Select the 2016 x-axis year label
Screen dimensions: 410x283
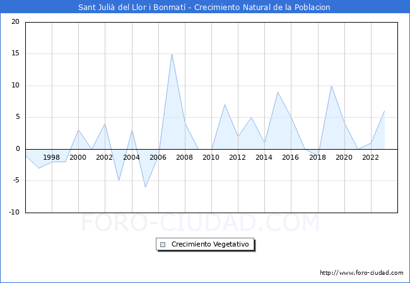291,157
